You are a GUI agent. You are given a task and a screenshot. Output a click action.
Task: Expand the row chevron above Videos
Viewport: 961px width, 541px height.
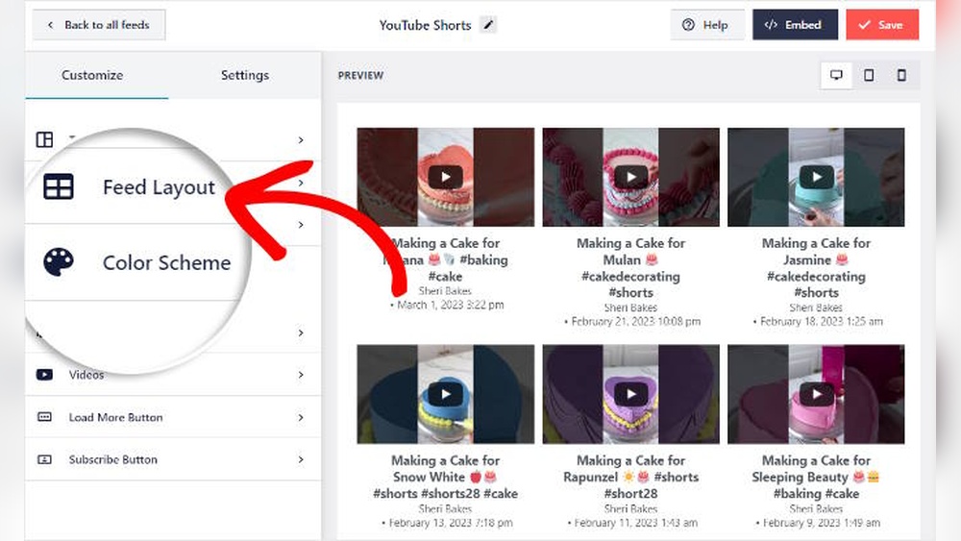click(301, 332)
